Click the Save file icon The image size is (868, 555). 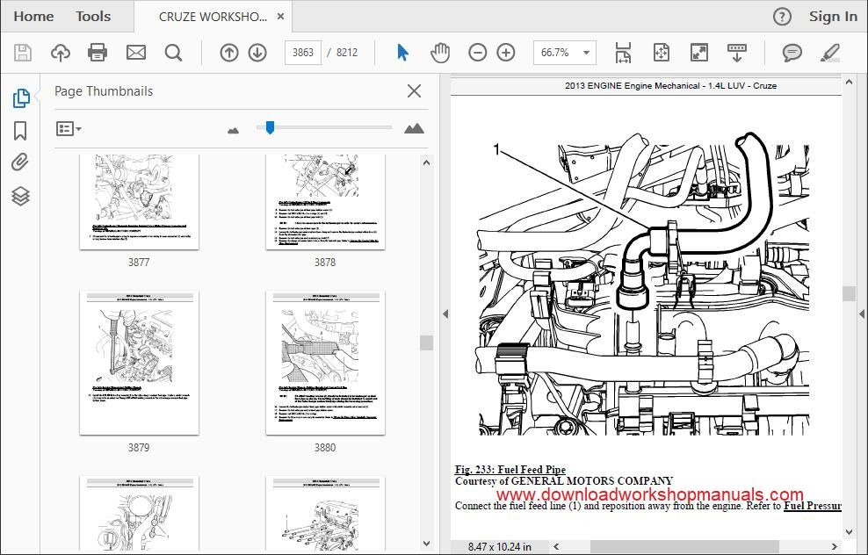click(x=23, y=53)
